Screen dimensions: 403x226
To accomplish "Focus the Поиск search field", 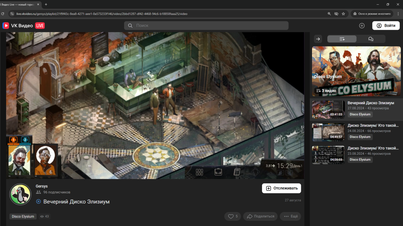I will [x=206, y=25].
